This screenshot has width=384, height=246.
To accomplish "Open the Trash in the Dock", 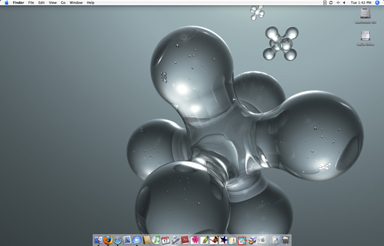I will click(x=286, y=241).
